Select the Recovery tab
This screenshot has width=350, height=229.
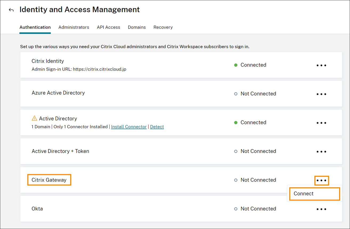click(163, 27)
